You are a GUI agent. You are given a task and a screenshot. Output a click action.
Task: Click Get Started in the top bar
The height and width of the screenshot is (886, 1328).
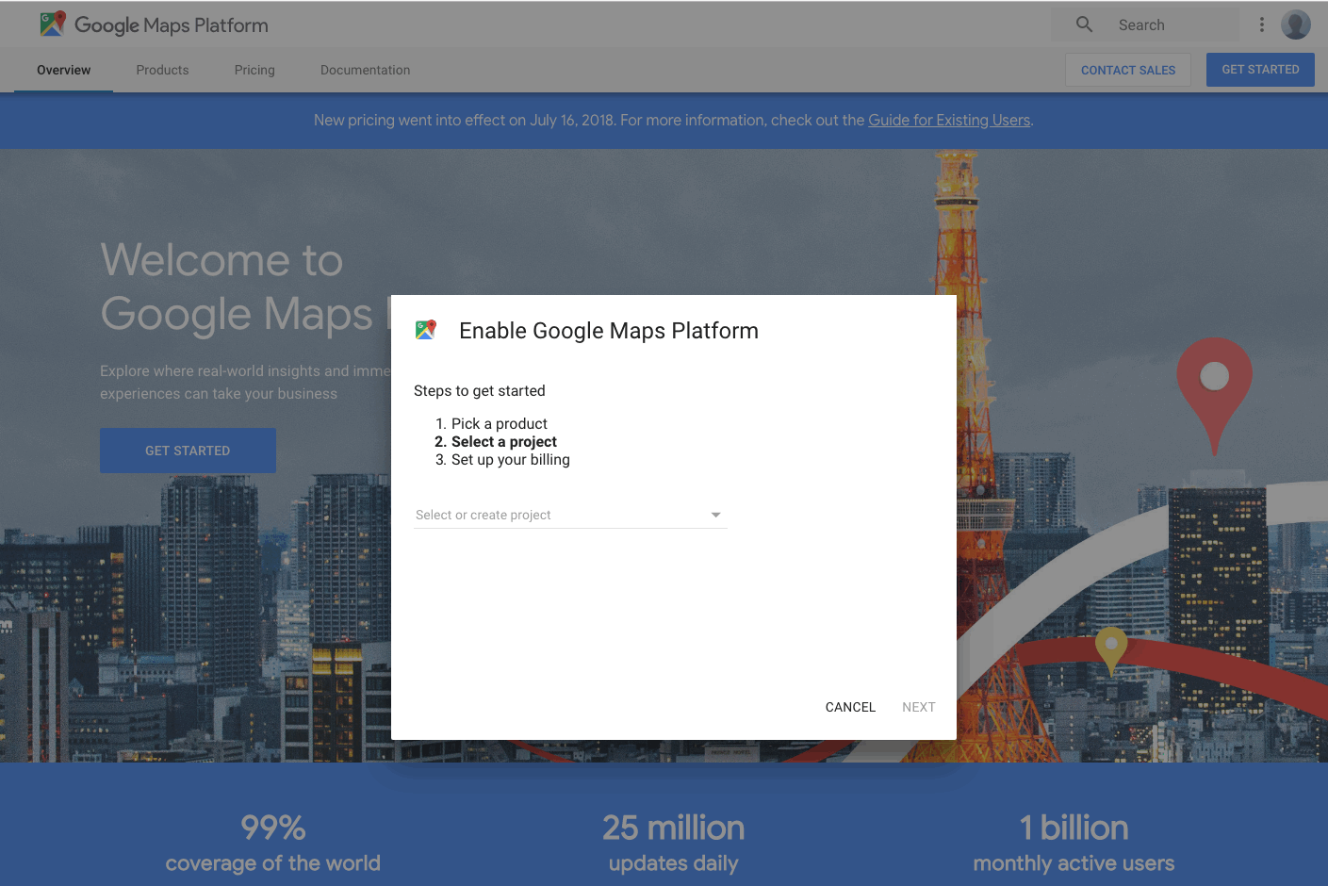1260,70
